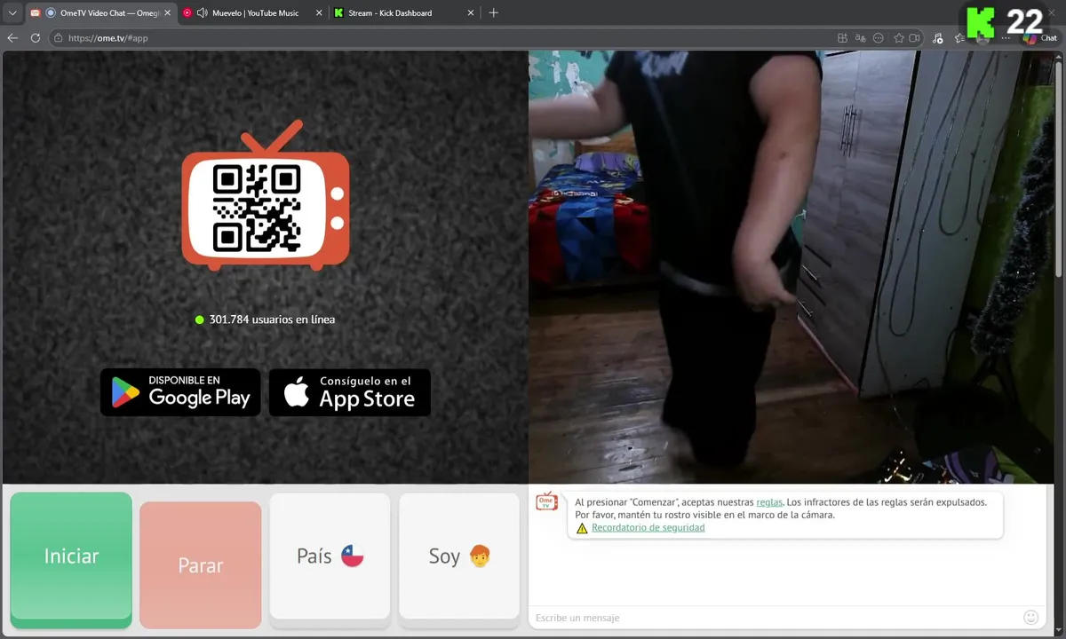Open the favorites list icon
Viewport: 1066px width, 639px height.
click(x=959, y=38)
